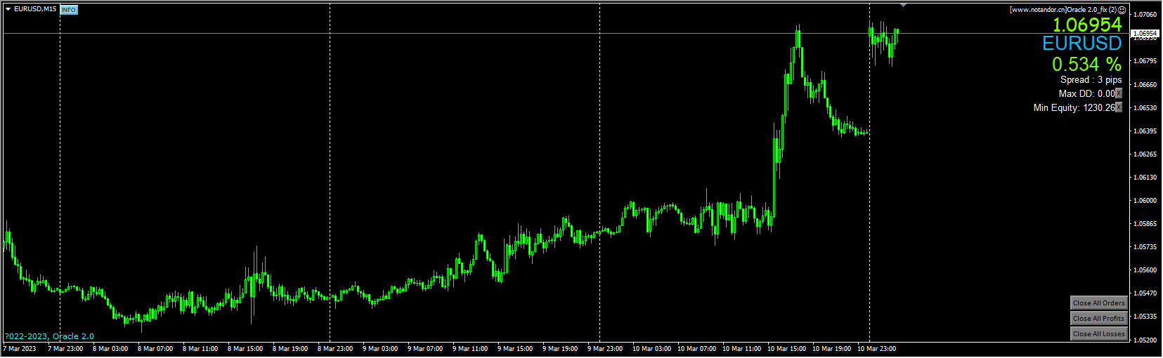Viewport: 1163px width, 358px height.
Task: Click the 1.06000 level on price scale
Action: point(1145,201)
